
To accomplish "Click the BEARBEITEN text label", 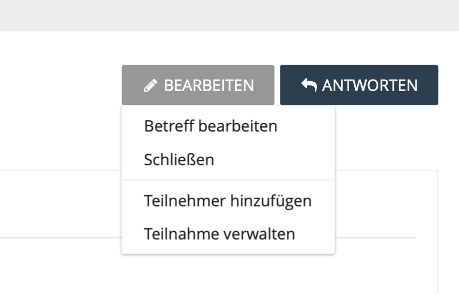I will pyautogui.click(x=209, y=86).
